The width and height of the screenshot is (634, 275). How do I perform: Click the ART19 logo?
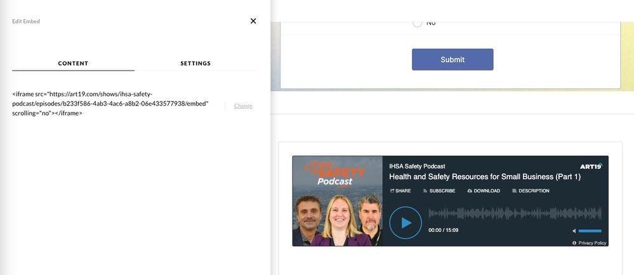[591, 166]
